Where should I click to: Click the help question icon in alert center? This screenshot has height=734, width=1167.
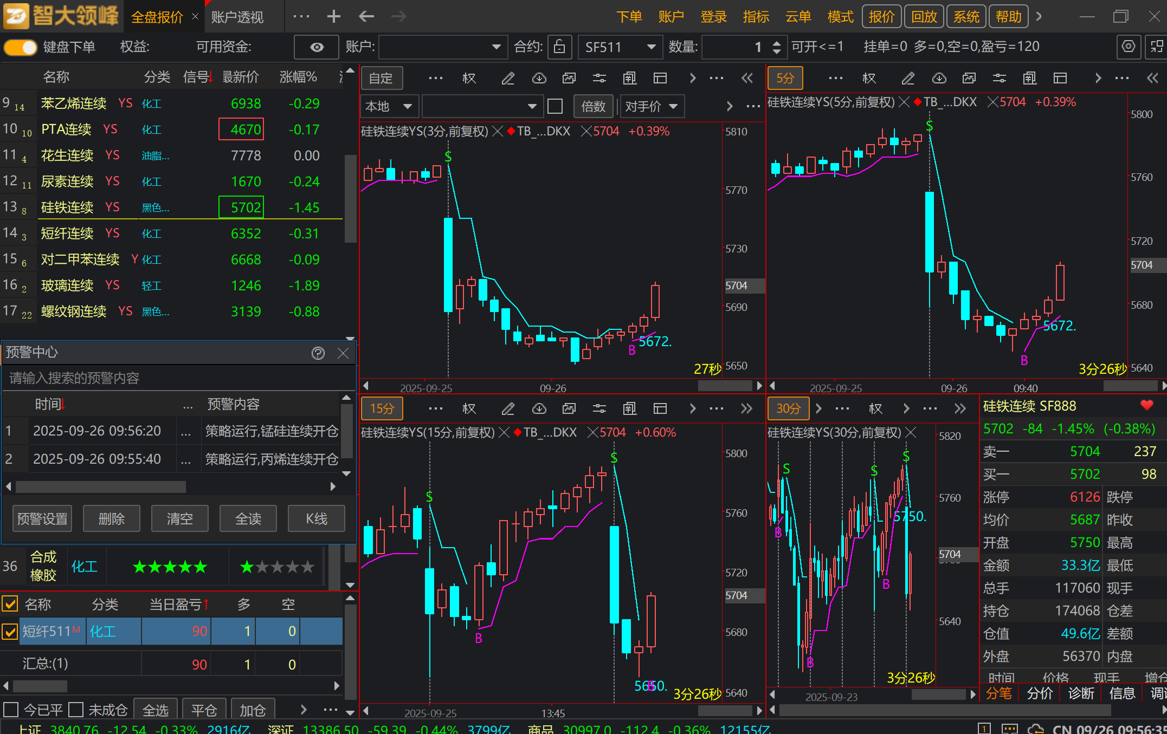[x=318, y=353]
